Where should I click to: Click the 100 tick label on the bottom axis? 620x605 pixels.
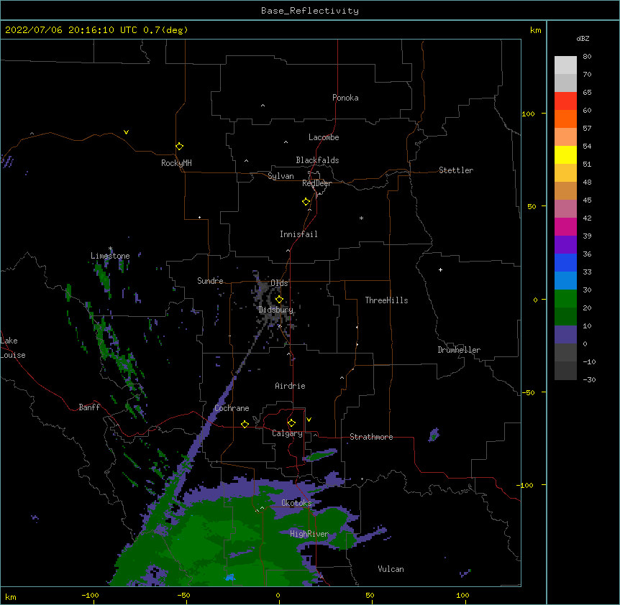(462, 595)
